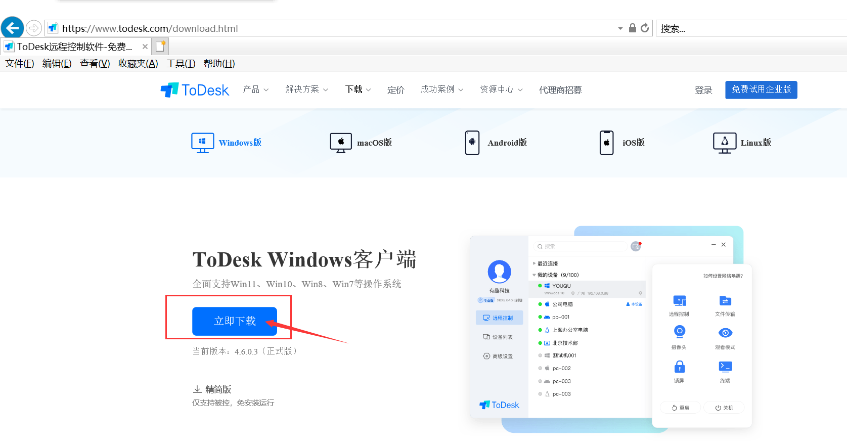Click the 文件传输 folder icon

tap(725, 301)
